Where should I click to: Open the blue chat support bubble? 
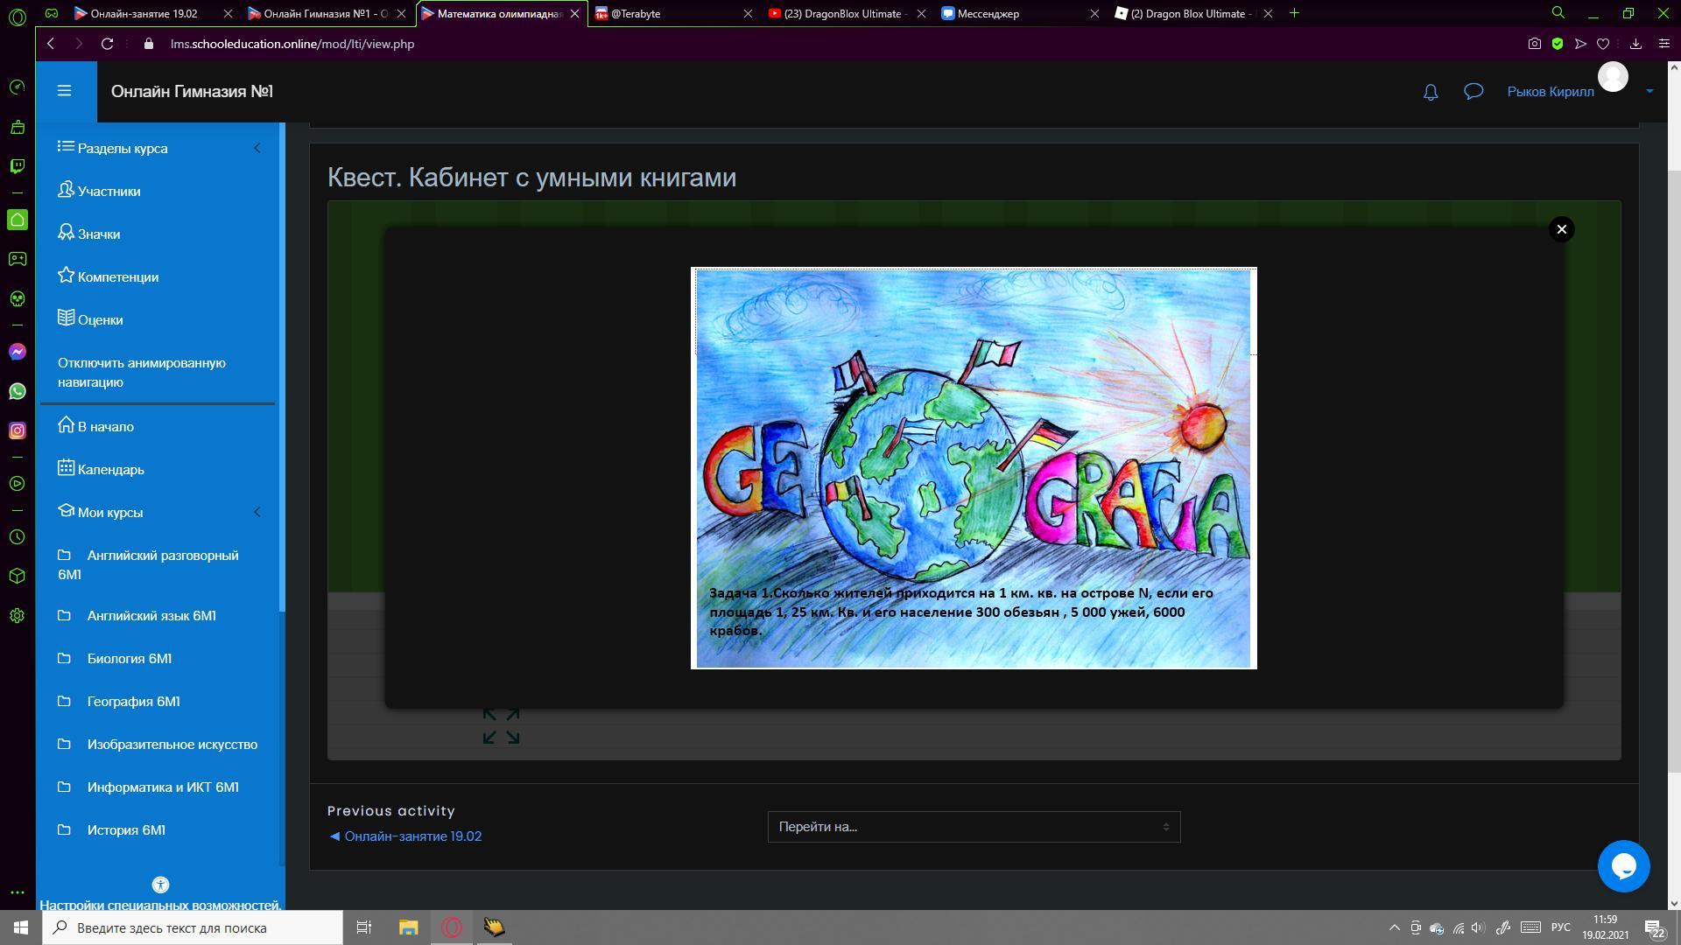pos(1623,866)
